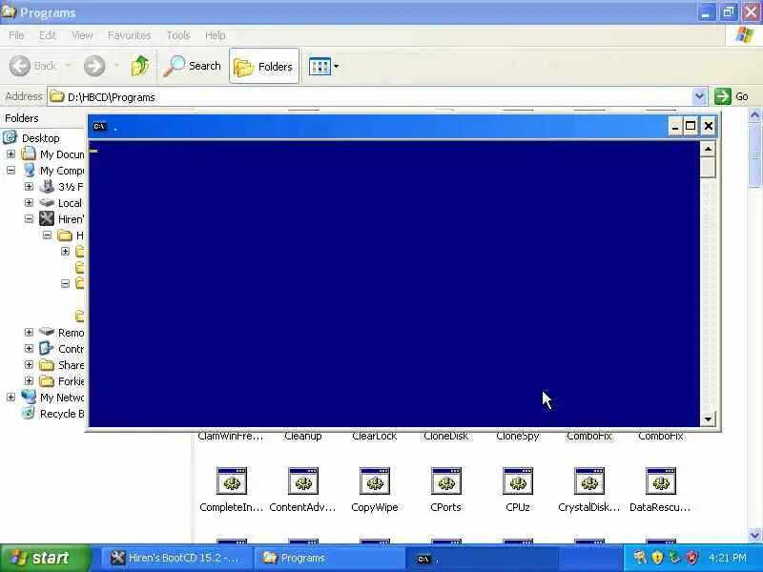Select the Local Disk drive icon
763x572 pixels.
coord(47,202)
